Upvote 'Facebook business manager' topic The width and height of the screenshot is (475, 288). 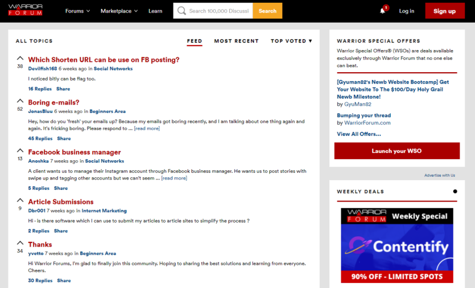pyautogui.click(x=20, y=150)
